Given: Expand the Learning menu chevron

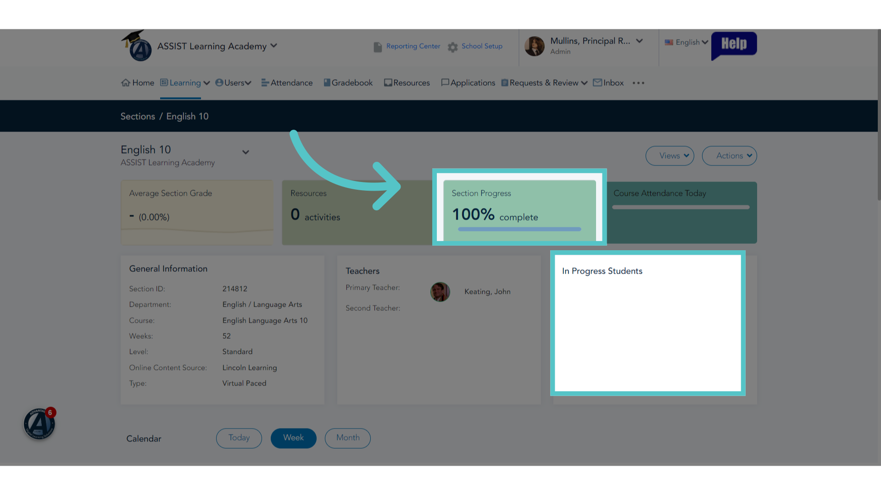Looking at the screenshot, I should (x=206, y=83).
